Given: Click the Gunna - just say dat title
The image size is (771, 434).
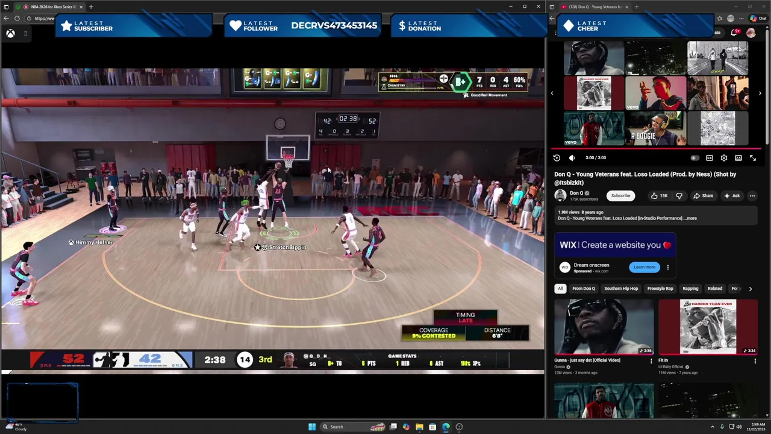Looking at the screenshot, I should [x=587, y=360].
